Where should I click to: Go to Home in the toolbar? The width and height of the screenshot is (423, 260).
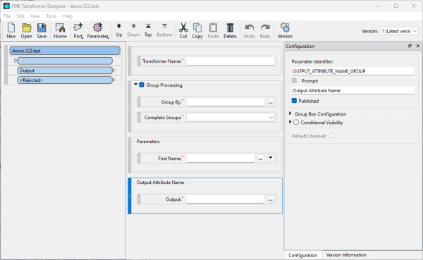(x=60, y=30)
